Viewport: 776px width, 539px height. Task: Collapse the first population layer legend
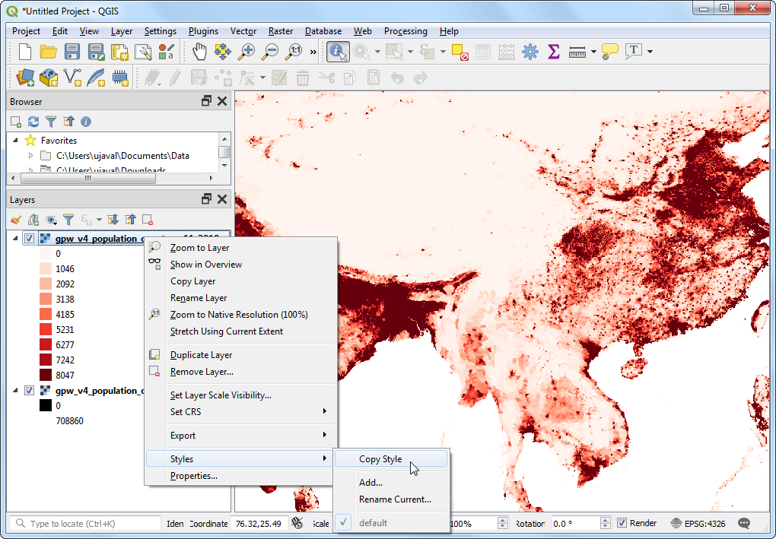[x=16, y=239]
